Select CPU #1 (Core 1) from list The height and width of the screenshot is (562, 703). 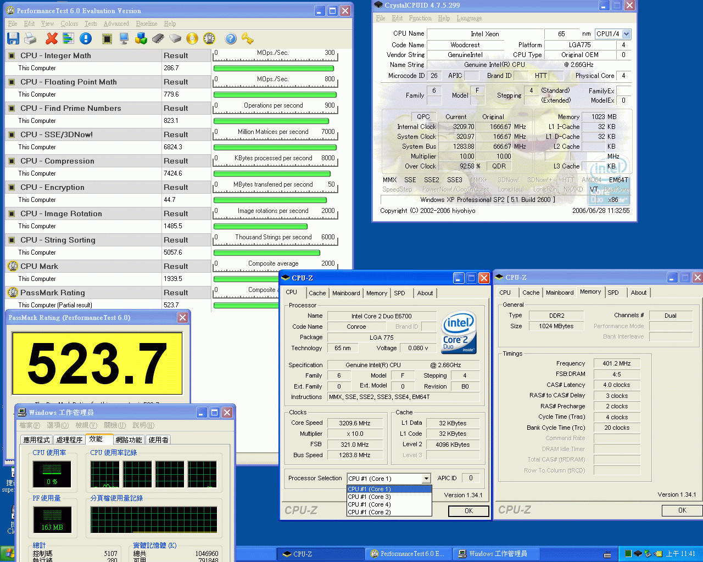click(x=389, y=489)
